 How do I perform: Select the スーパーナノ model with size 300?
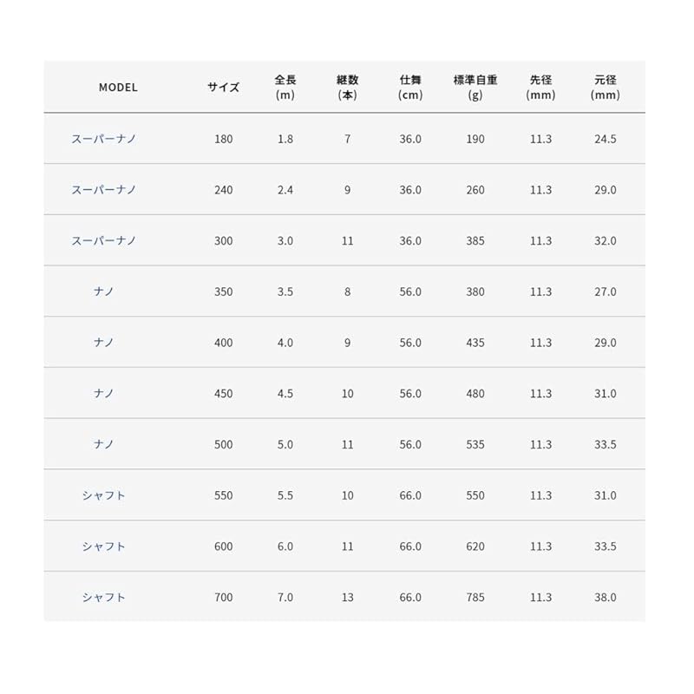click(x=104, y=241)
